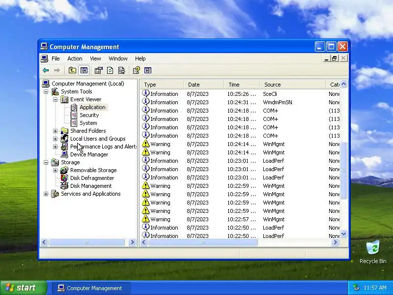Collapse the Event Viewer tree node
The image size is (393, 295).
[x=55, y=100]
